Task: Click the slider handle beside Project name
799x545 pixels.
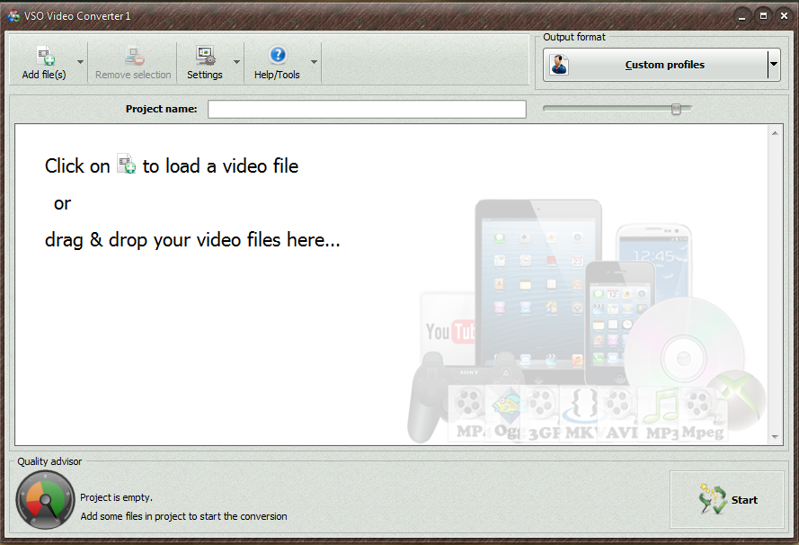Action: 676,109
